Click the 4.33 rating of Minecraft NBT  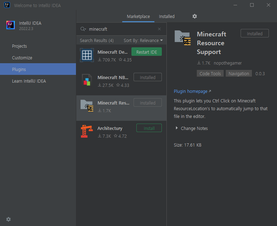123,85
